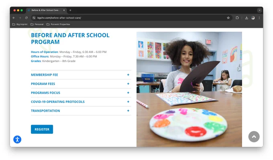Screen dimensions: 273x160
Task: Close the browser window red button
Action: (14, 10)
